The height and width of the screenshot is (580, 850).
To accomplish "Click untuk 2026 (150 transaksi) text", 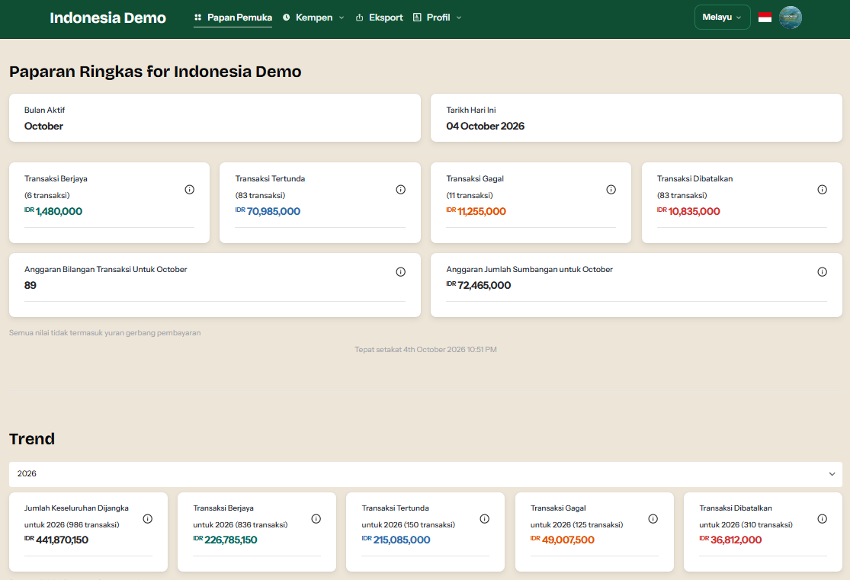I will [x=408, y=524].
